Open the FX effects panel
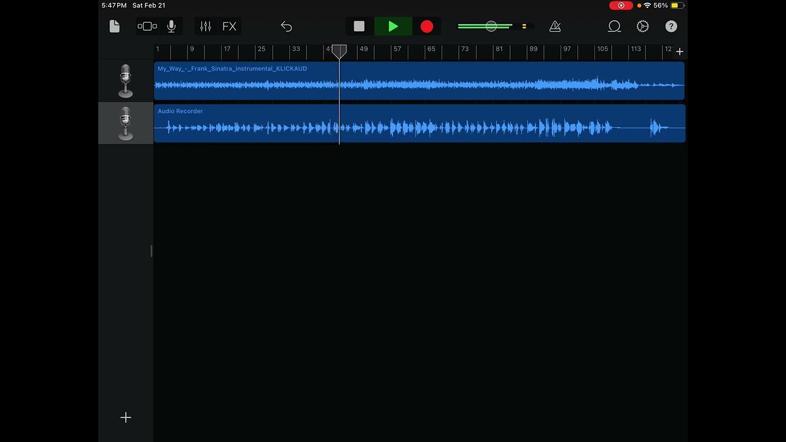Image resolution: width=786 pixels, height=442 pixels. click(229, 26)
